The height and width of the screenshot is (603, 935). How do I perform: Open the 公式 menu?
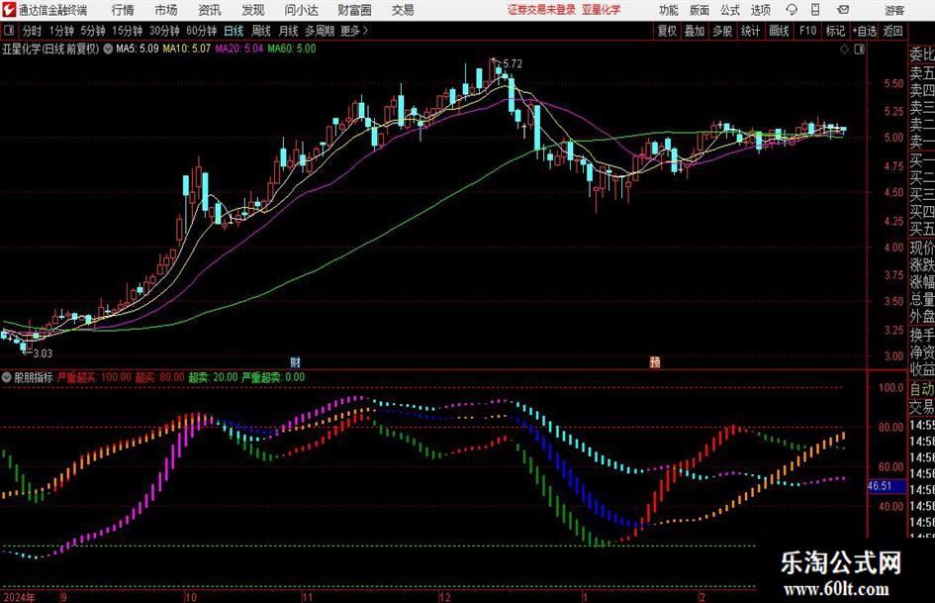730,10
